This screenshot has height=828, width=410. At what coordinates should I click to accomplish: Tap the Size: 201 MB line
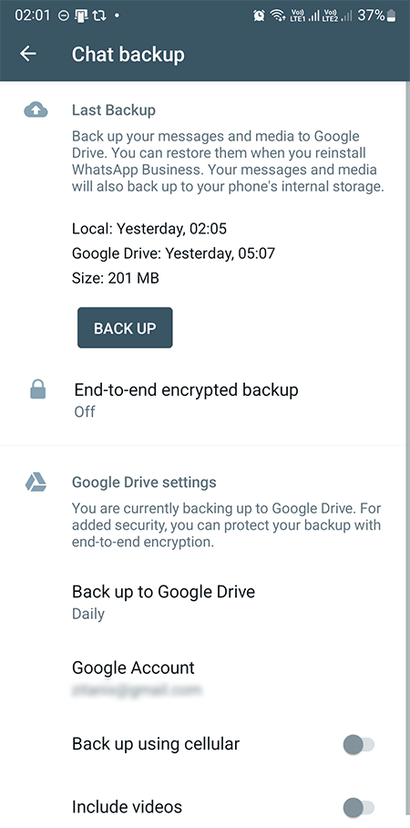point(116,278)
